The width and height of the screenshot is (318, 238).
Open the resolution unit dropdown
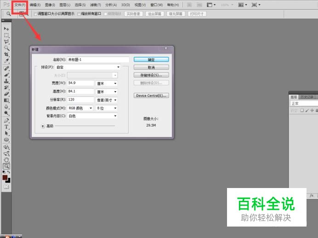[x=107, y=100]
